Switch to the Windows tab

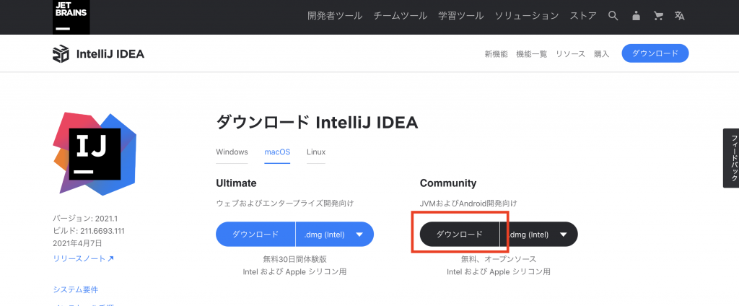click(232, 152)
